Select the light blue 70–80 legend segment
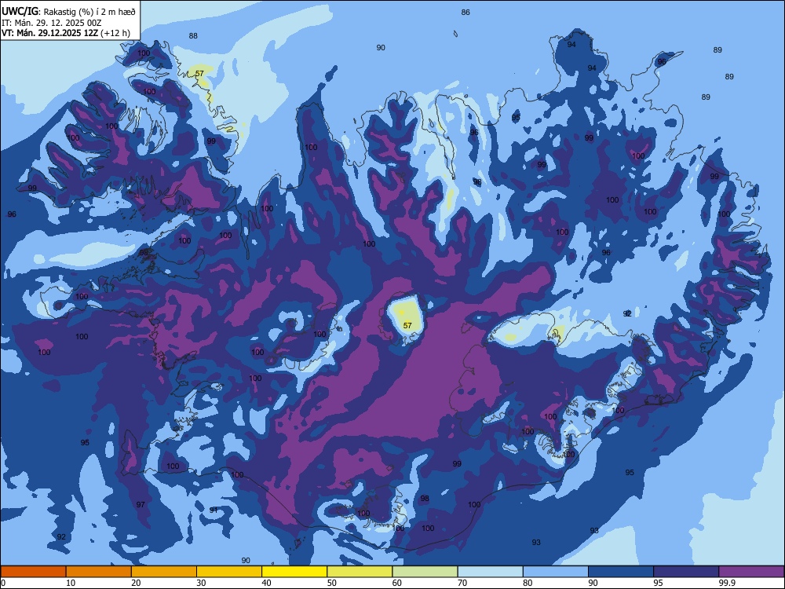The image size is (785, 589). coord(490,572)
